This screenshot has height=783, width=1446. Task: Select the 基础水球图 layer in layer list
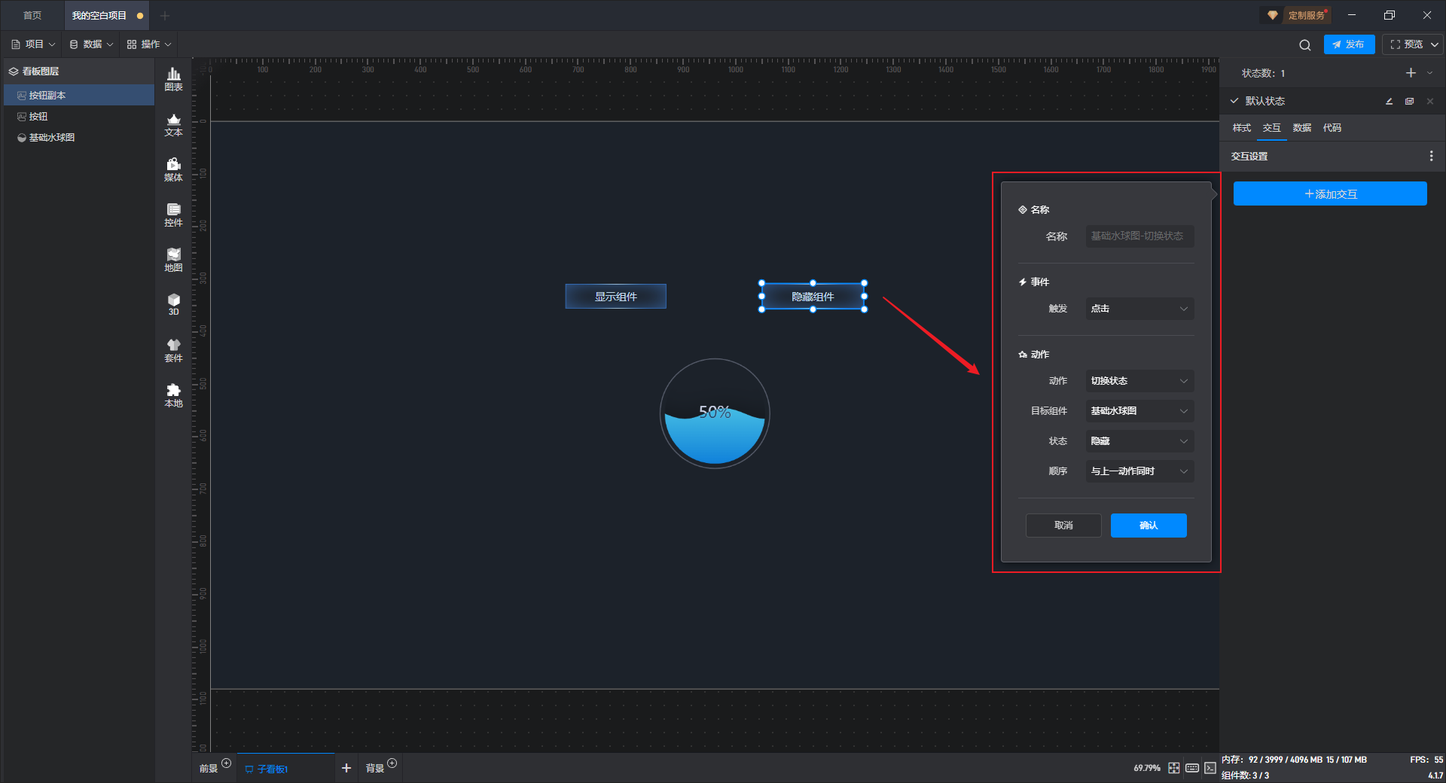tap(51, 138)
